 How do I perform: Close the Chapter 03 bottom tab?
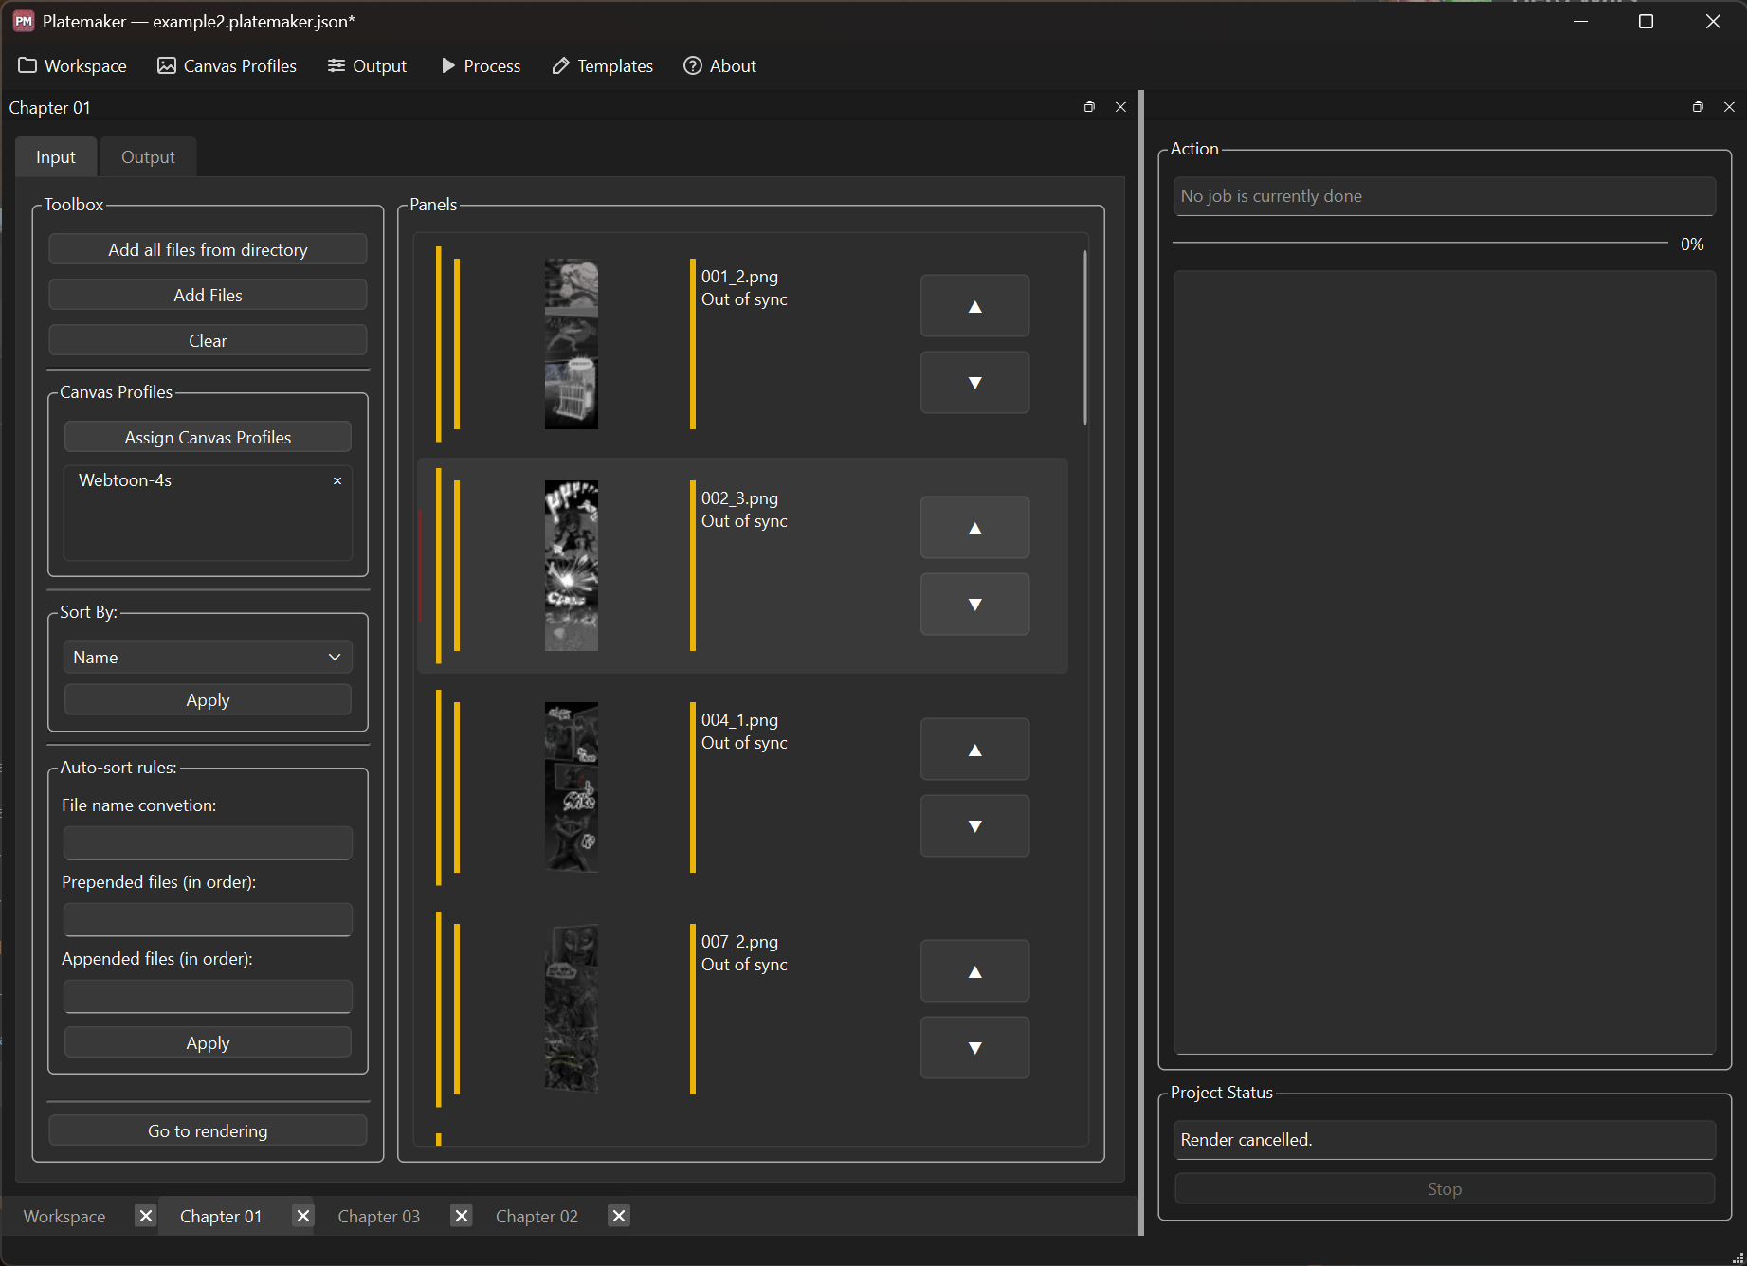tap(461, 1216)
